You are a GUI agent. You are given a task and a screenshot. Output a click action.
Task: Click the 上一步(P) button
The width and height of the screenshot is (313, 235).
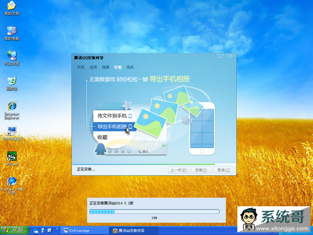178,170
